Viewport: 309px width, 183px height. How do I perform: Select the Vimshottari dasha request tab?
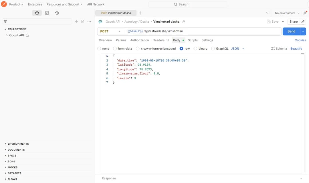(x=116, y=13)
